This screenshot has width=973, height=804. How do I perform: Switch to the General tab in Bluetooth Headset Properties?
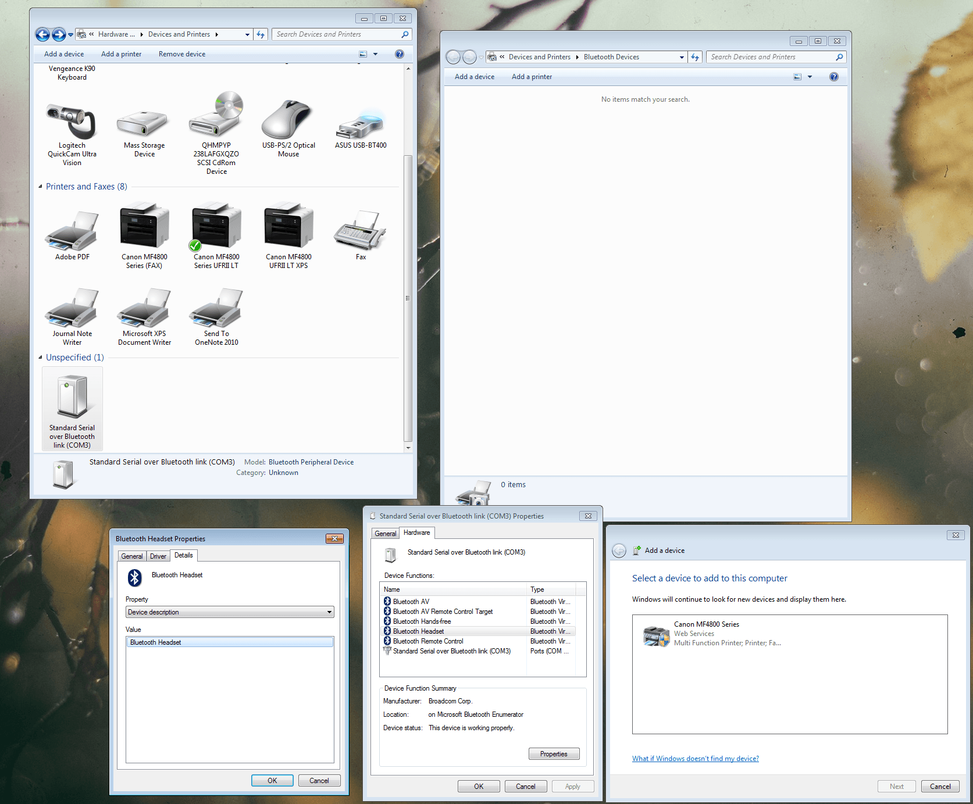tap(132, 556)
